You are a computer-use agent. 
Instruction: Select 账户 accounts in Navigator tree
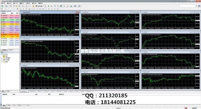coord(7,56)
